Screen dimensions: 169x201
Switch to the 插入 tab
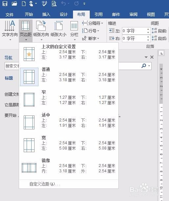46,15
